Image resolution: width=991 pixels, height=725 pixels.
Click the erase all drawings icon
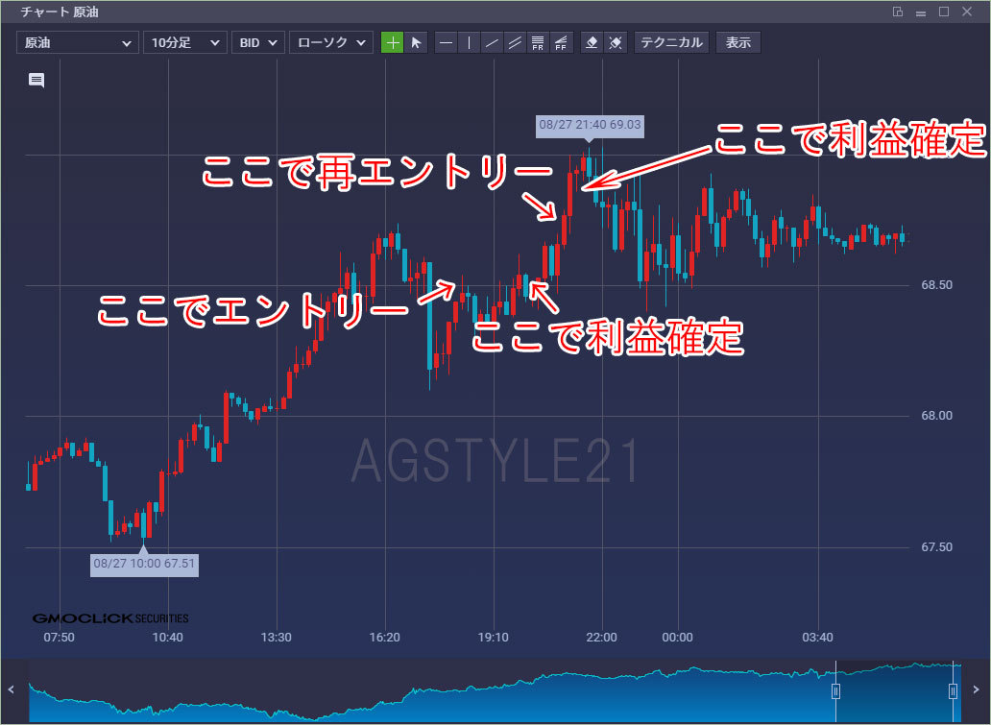pos(616,43)
